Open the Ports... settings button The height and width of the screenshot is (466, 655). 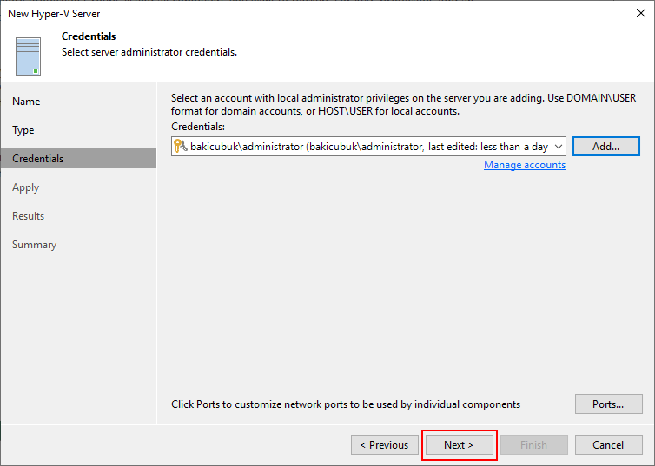(x=609, y=404)
